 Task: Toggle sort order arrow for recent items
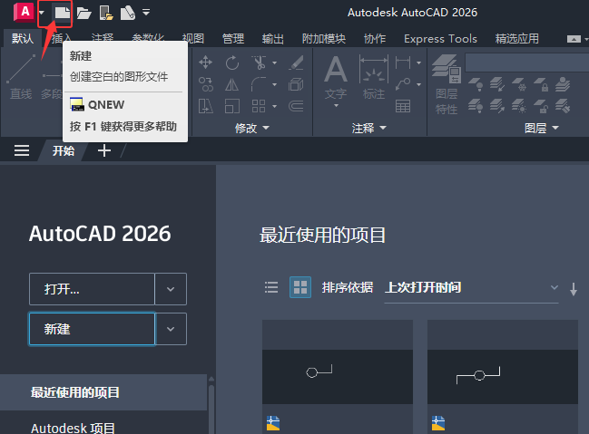[x=574, y=289]
